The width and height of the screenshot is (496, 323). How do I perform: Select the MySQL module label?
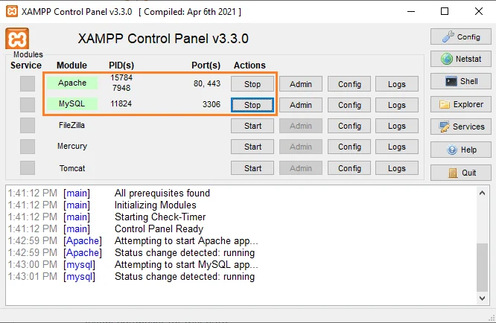pos(72,103)
